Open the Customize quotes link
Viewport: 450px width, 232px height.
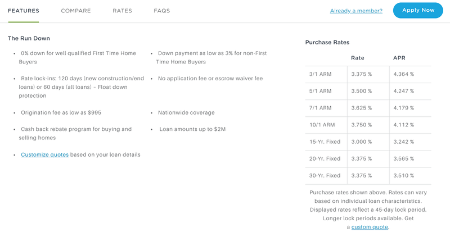pyautogui.click(x=45, y=154)
